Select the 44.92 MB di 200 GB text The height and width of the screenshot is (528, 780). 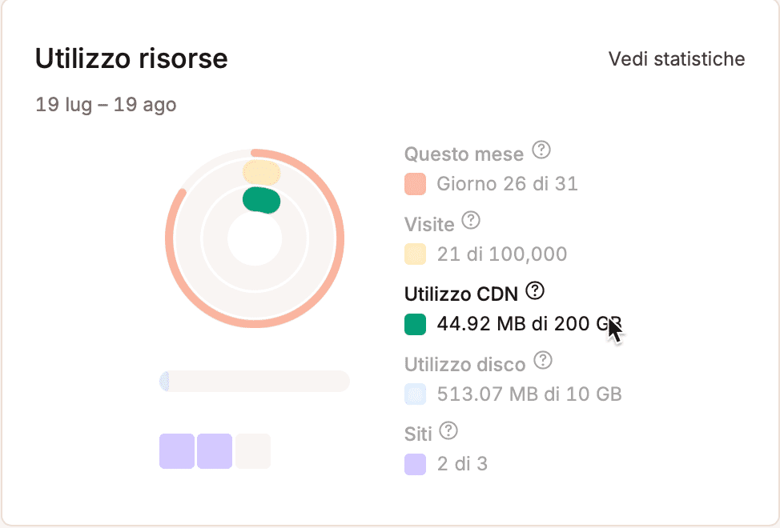tap(529, 324)
